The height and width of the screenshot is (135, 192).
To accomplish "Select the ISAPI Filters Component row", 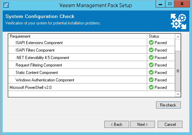I will [91, 50].
